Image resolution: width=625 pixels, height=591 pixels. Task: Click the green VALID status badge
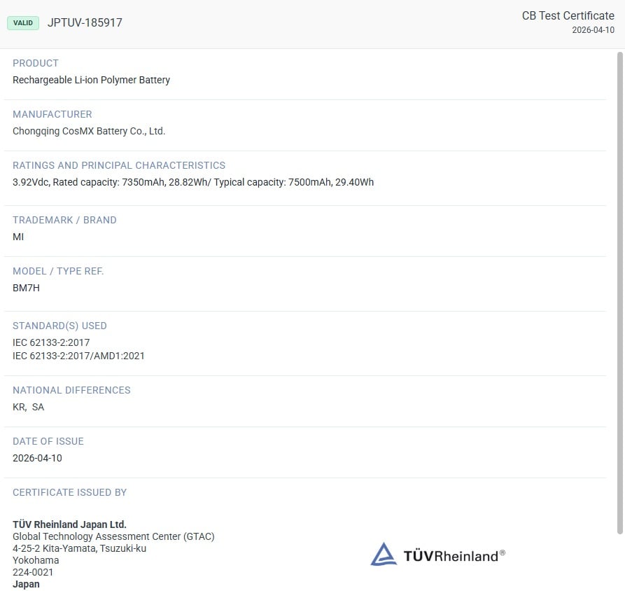[x=23, y=22]
